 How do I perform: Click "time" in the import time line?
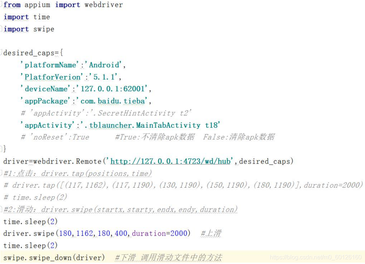42,17
